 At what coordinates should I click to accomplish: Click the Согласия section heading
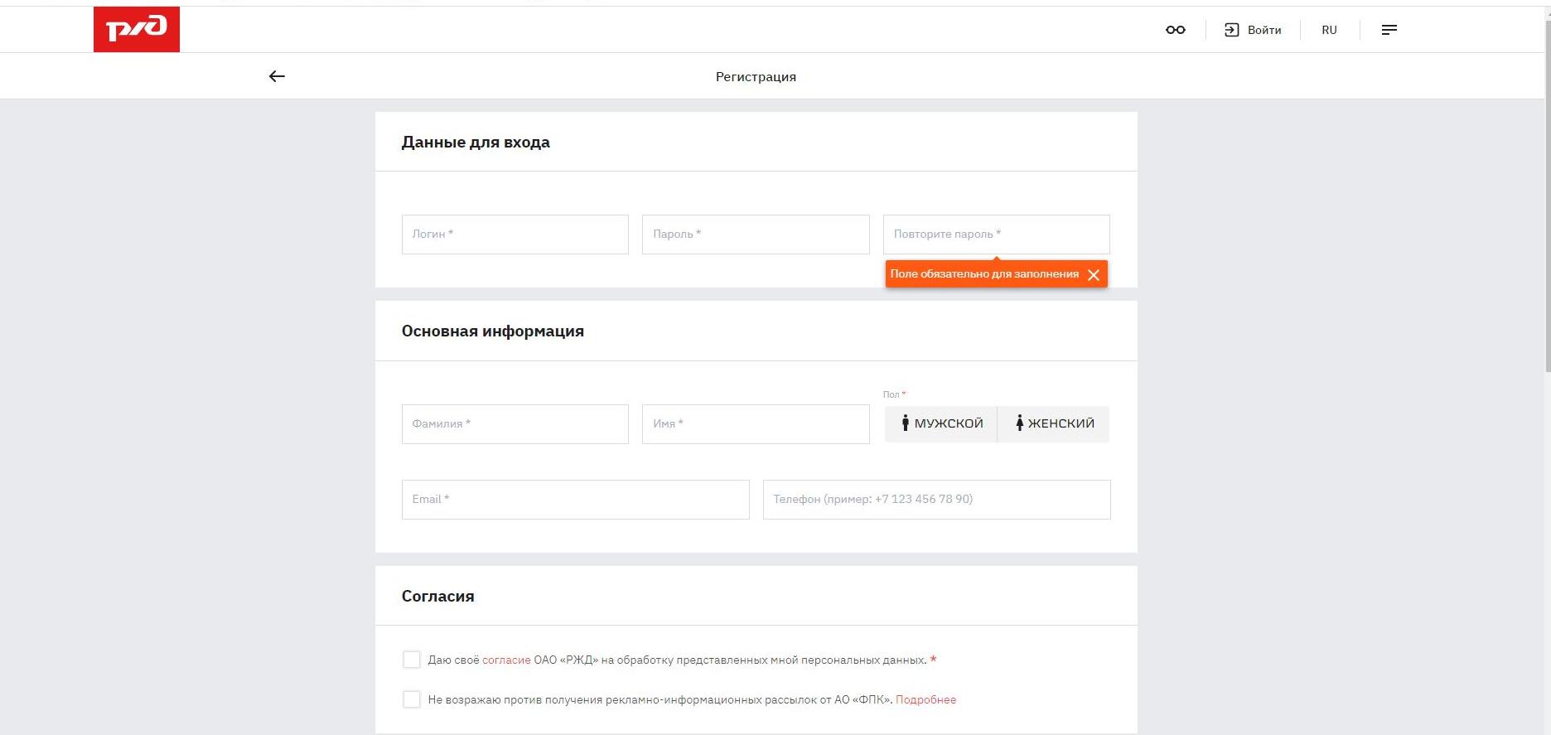[437, 597]
